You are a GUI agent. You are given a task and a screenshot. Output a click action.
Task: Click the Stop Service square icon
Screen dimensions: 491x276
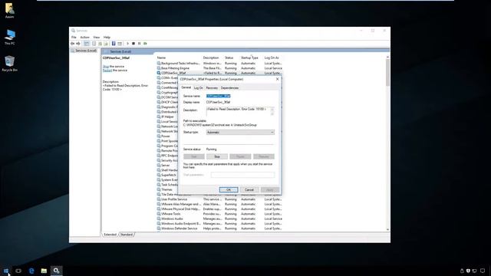click(x=133, y=44)
